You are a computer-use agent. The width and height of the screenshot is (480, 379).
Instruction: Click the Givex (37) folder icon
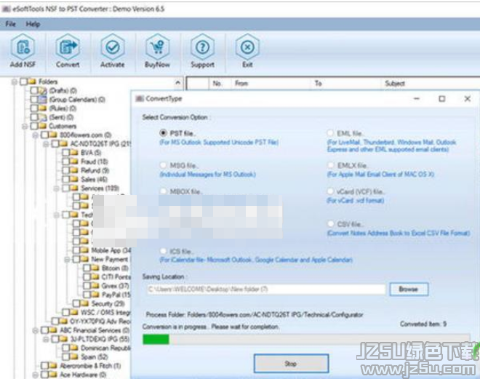(x=95, y=286)
